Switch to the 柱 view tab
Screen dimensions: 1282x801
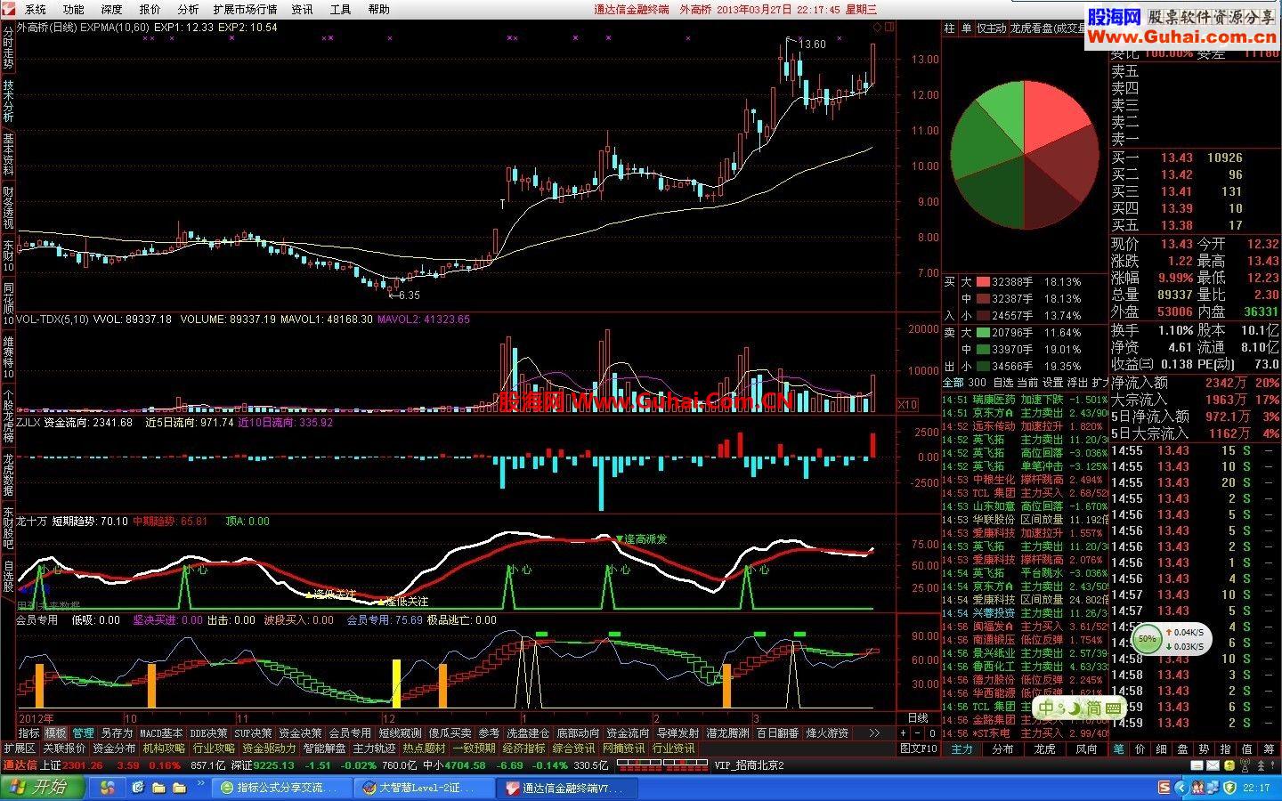coord(950,28)
